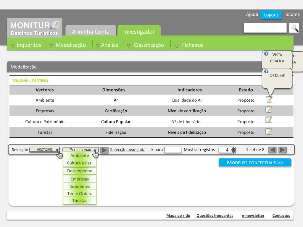303x227 pixels.
Task: Click the MONITUR Destinos Turísticos logo
Action: [x=35, y=28]
